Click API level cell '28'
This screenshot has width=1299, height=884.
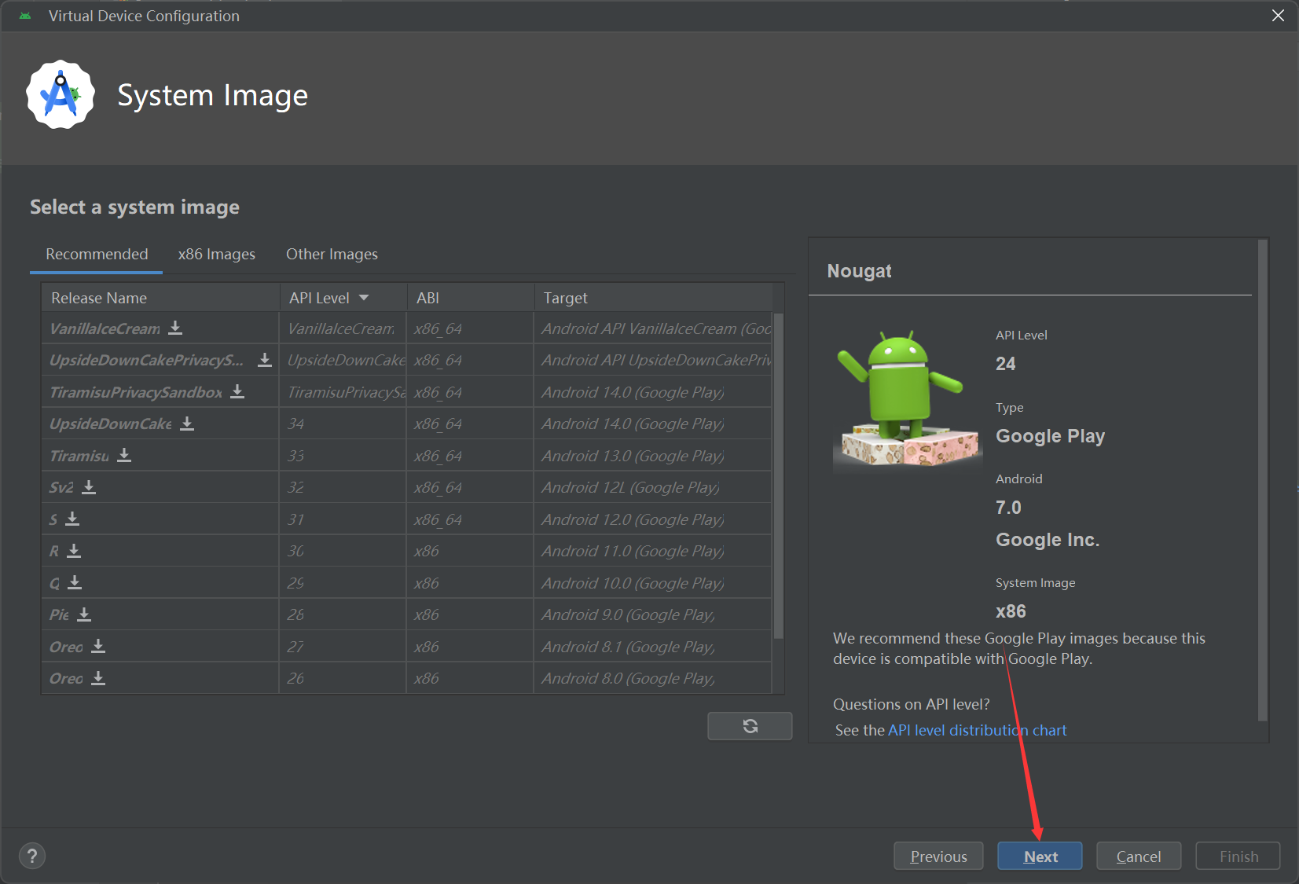pyautogui.click(x=343, y=614)
